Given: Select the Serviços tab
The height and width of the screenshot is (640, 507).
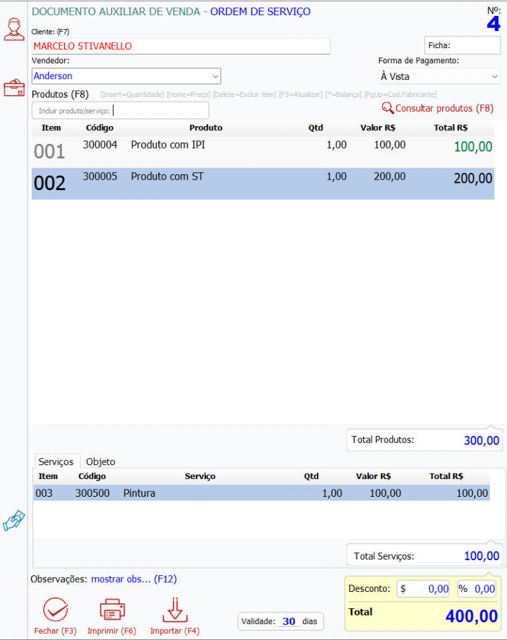Looking at the screenshot, I should tap(56, 462).
